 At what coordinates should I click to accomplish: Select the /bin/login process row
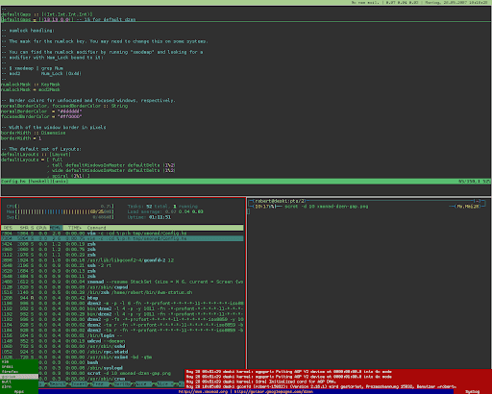(x=122, y=335)
